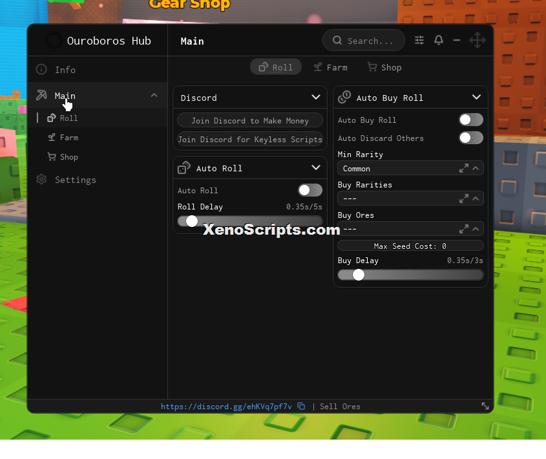Viewport: 546px width, 459px height.
Task: Click the sprout icon beside sidebar Farm
Action: 52,137
